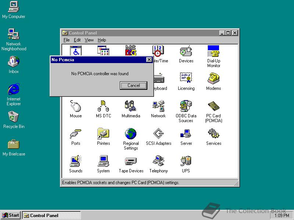294x220 pixels.
Task: Select the Keyboard icon
Action: click(x=159, y=78)
